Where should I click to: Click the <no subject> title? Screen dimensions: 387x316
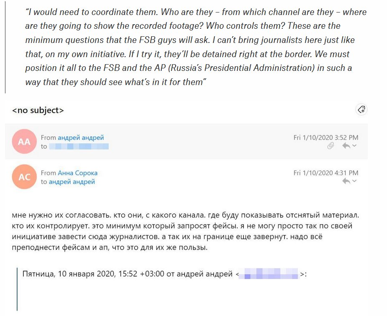click(38, 110)
